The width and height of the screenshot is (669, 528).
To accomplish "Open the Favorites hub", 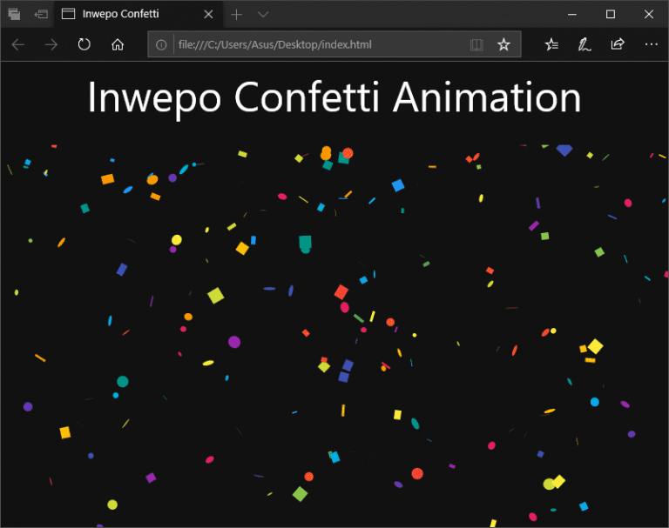I will (x=551, y=44).
